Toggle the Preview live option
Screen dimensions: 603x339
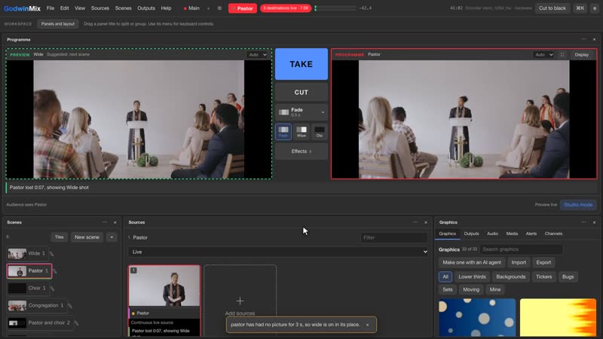546,205
